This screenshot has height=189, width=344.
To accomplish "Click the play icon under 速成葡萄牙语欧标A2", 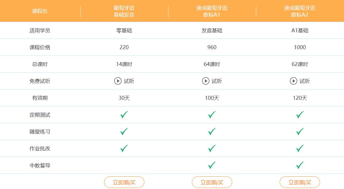I will tap(294, 81).
